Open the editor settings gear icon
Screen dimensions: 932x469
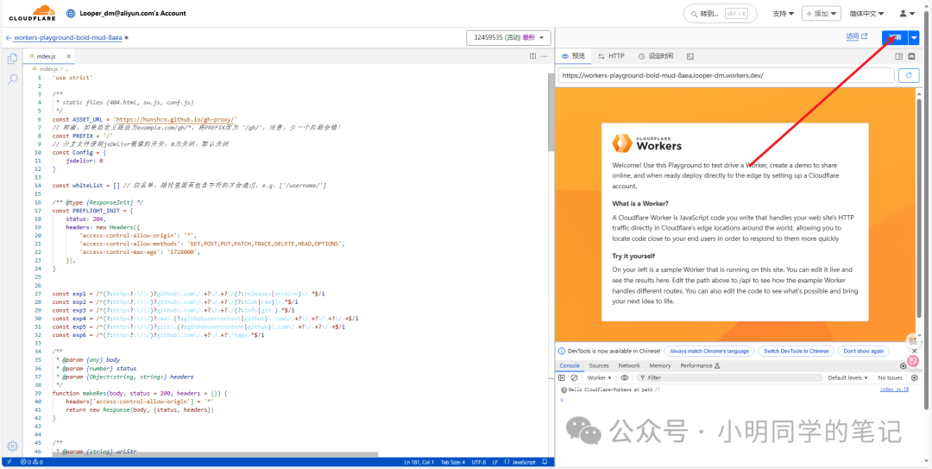[12, 446]
